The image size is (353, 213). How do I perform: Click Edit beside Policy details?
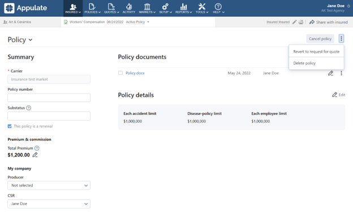click(x=339, y=95)
